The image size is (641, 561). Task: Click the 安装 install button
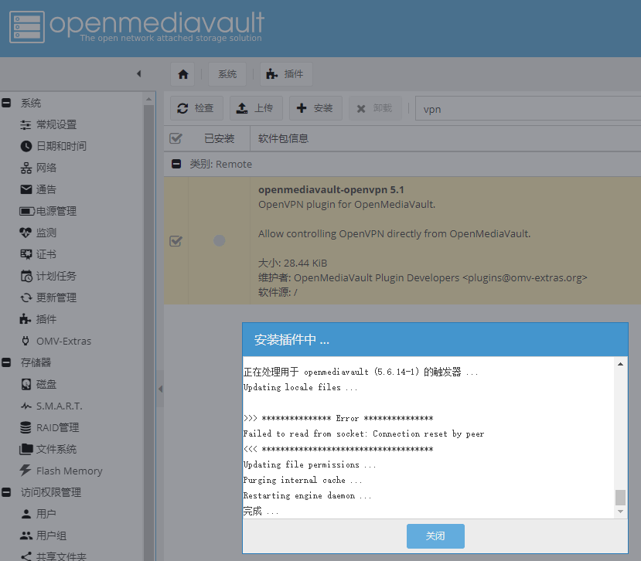coord(316,108)
